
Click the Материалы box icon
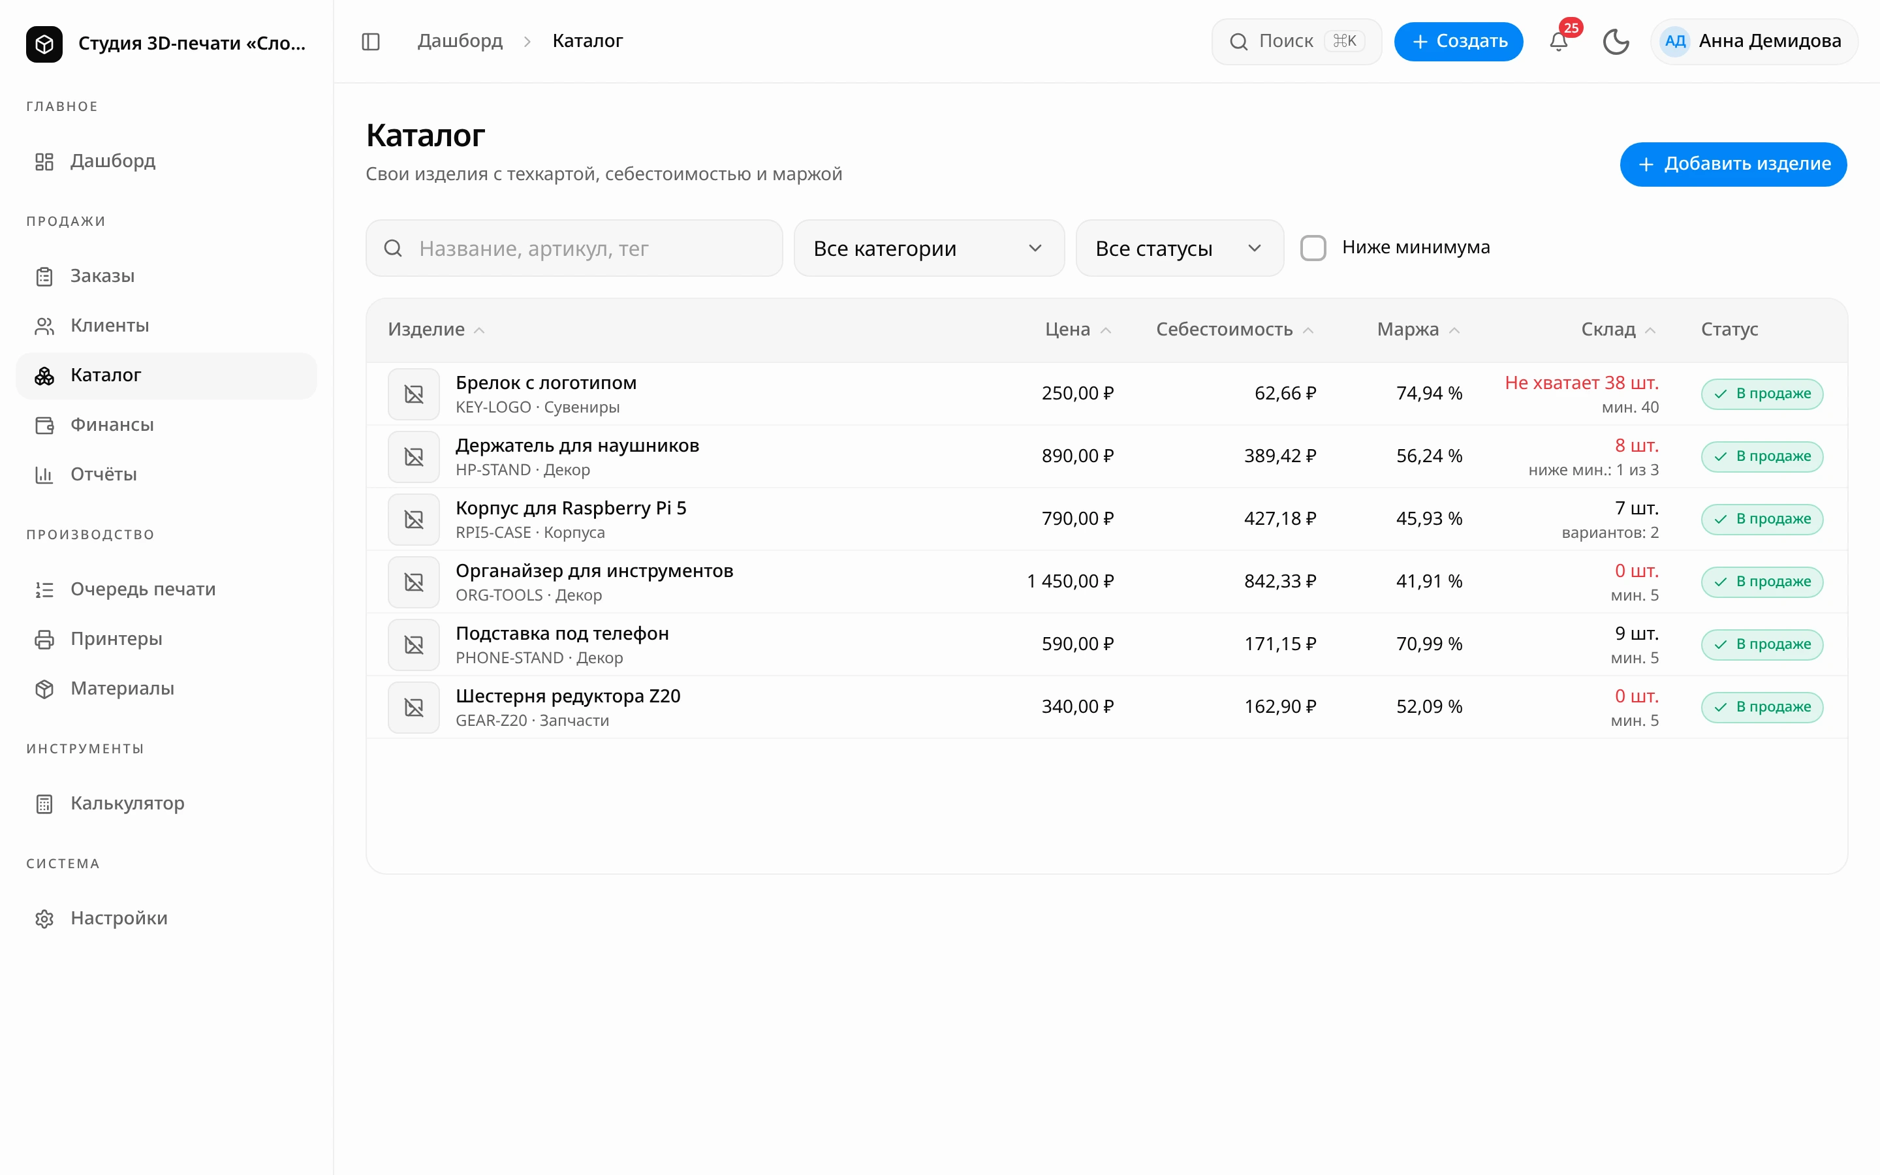[x=44, y=689]
